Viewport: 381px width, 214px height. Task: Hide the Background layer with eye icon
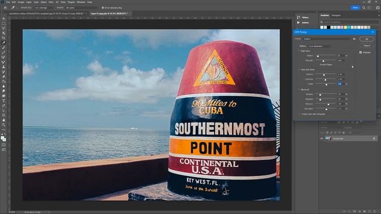click(321, 139)
